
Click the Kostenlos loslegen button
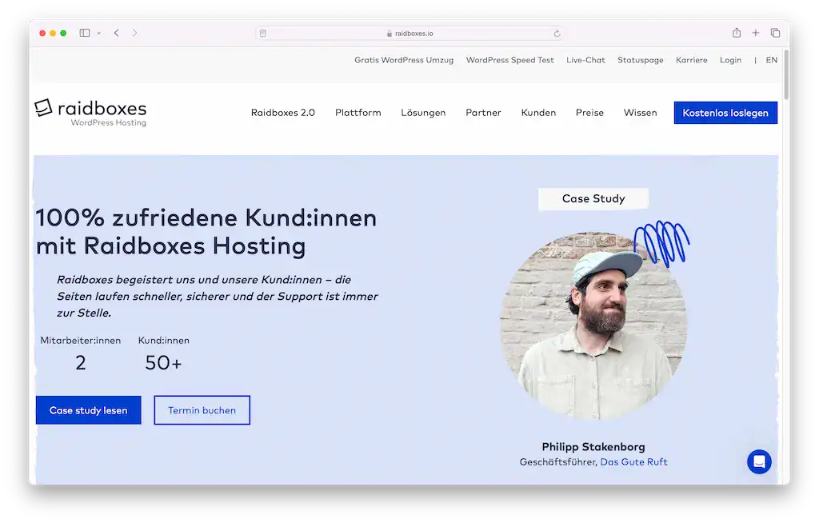tap(725, 113)
